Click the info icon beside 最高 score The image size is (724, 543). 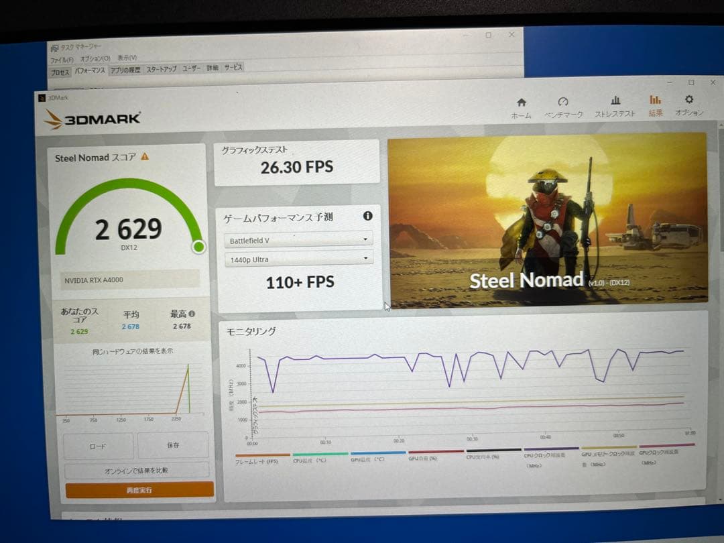tap(192, 313)
